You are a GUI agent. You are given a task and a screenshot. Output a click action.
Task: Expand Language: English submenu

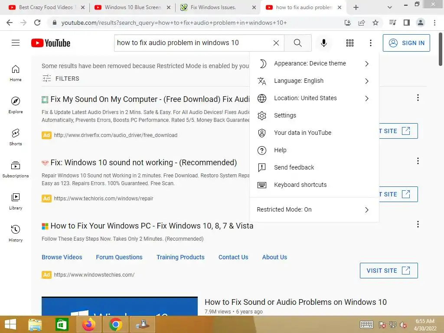pos(314,81)
